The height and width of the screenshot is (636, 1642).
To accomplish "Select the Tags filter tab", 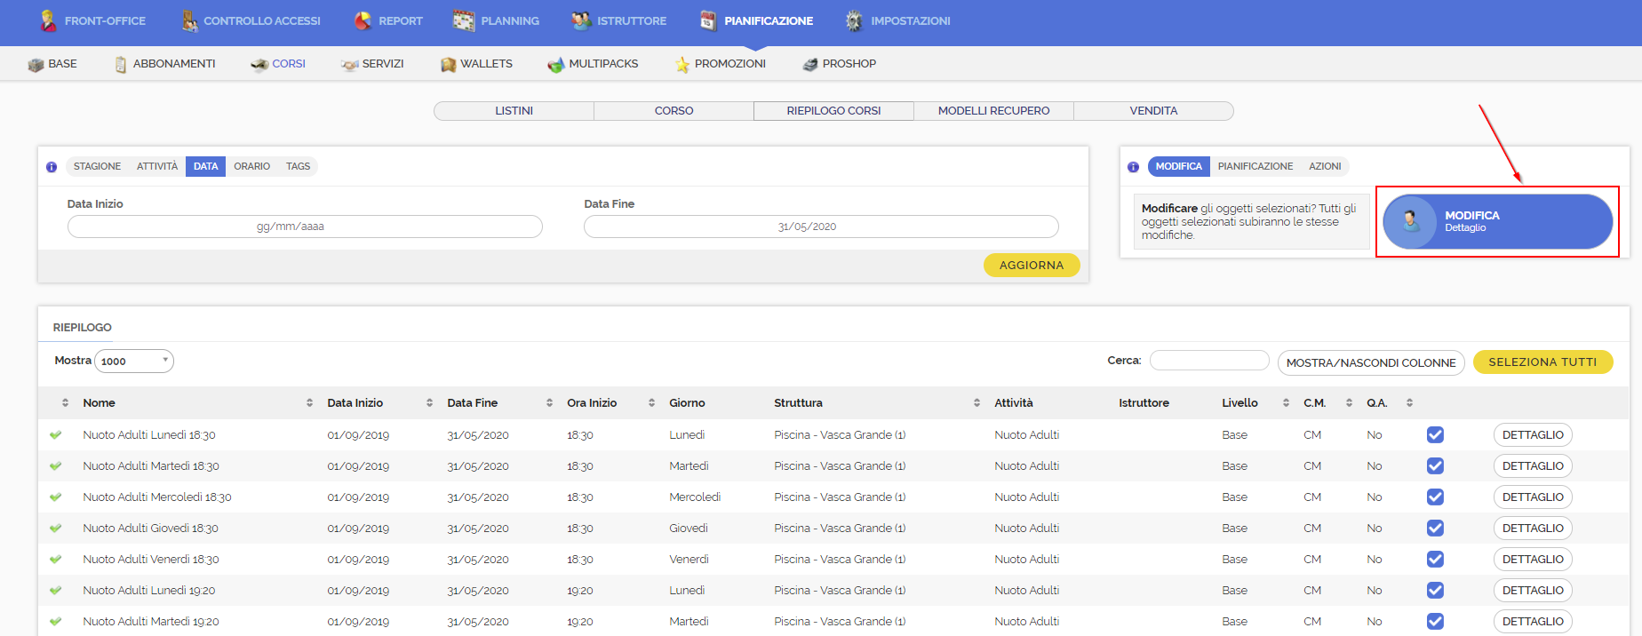I will [x=298, y=167].
